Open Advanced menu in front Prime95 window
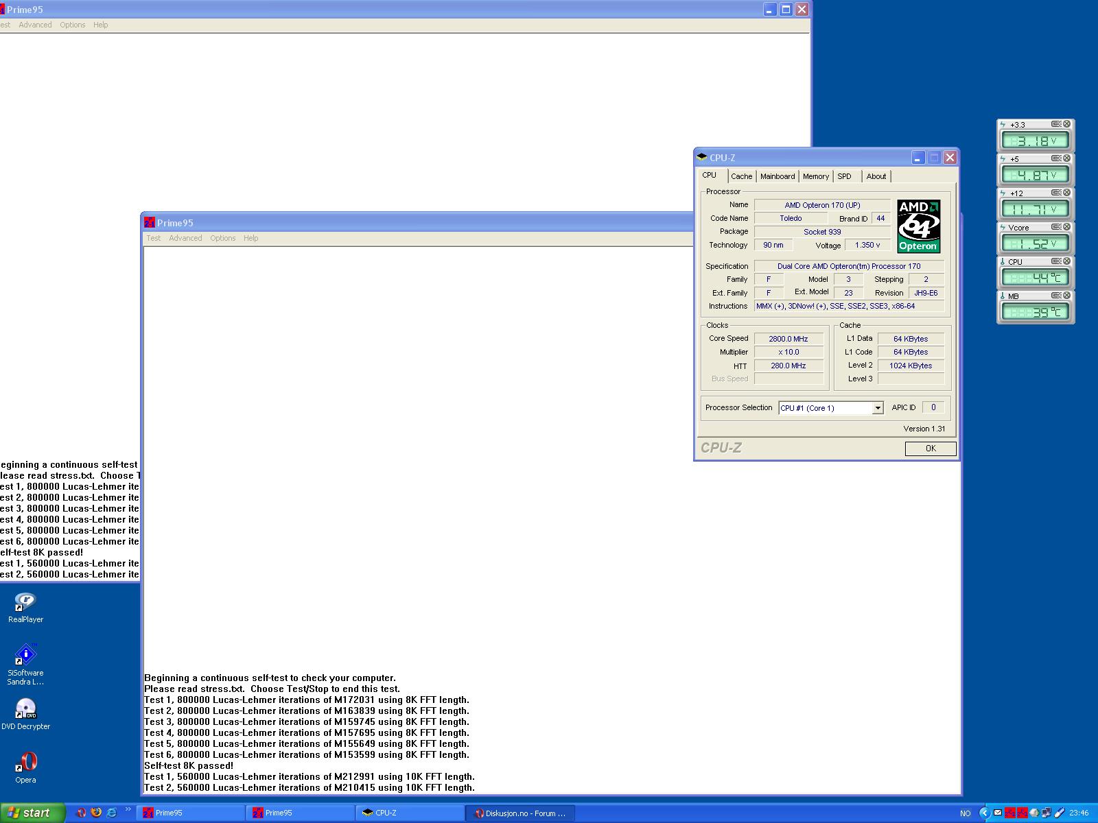This screenshot has height=823, width=1098. (185, 238)
